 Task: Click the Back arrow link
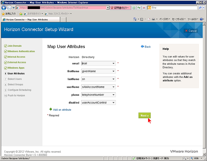[x=146, y=47]
